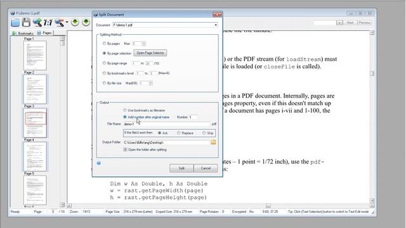Toggle Open the folder after splitting checkbox

126,149
